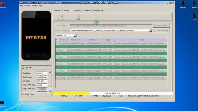Open the Help menu
This screenshot has width=198, height=111.
[41, 6]
